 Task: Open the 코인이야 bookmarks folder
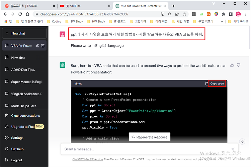click(138, 21)
